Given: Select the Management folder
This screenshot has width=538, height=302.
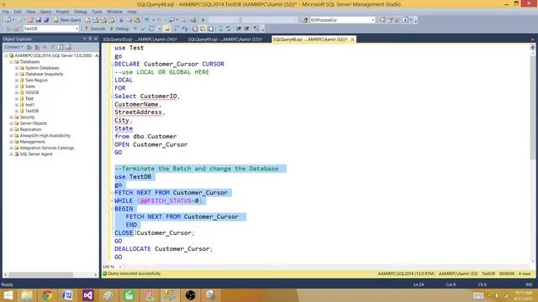Looking at the screenshot, I should tap(32, 142).
